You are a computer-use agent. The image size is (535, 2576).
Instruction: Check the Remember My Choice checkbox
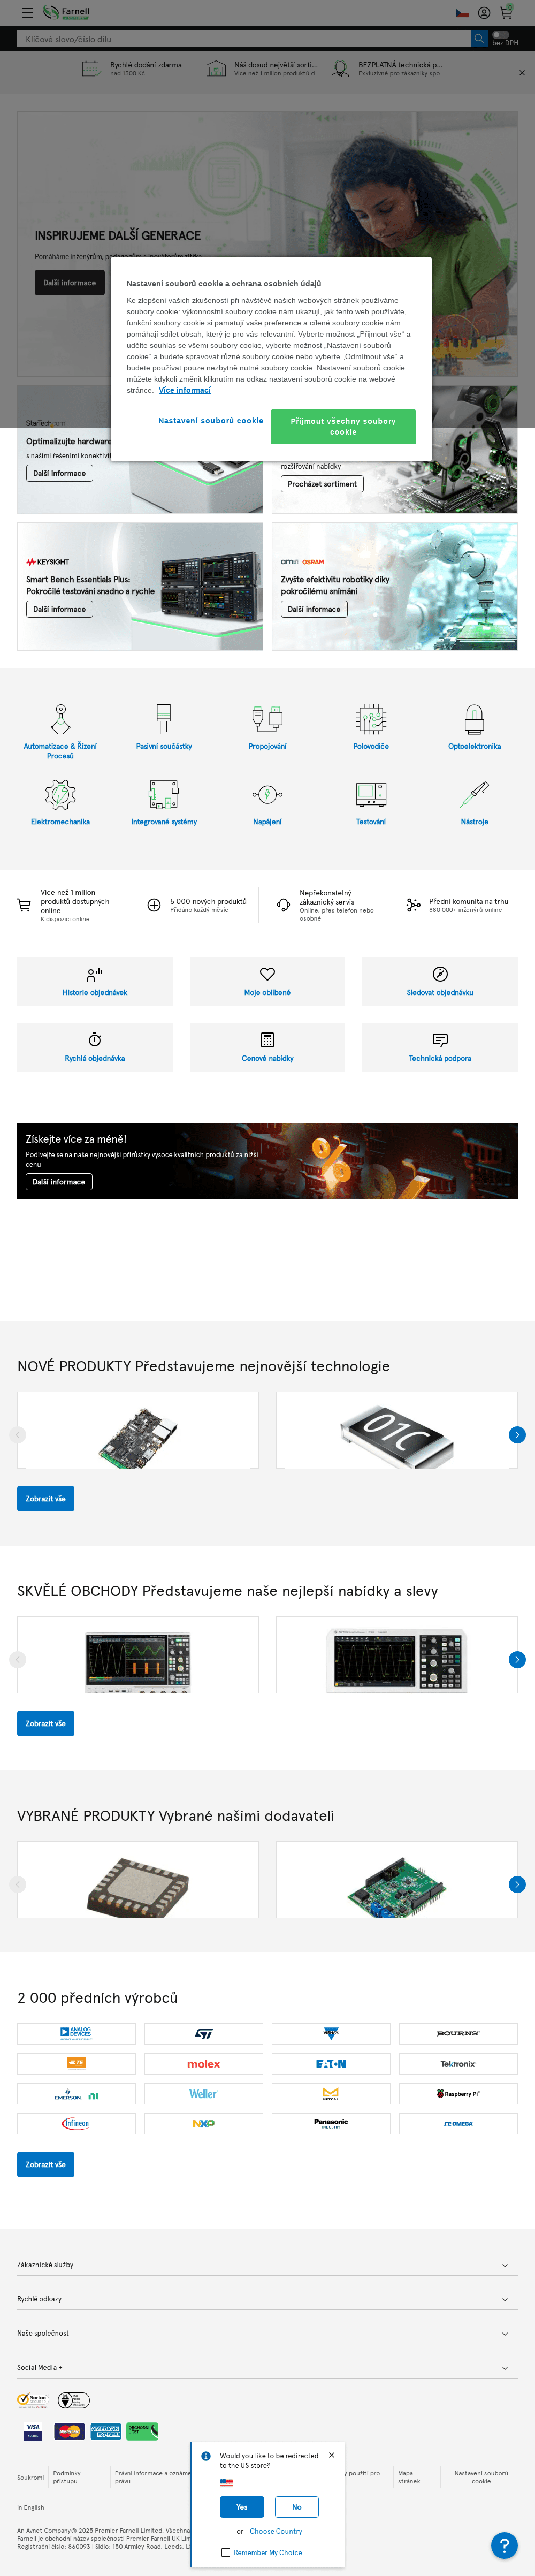coord(226,2552)
